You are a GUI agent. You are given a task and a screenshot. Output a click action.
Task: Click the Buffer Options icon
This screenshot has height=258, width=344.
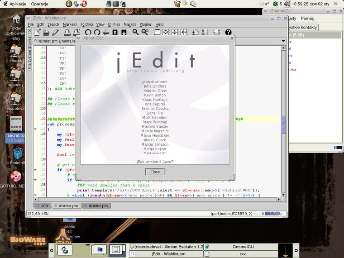tap(195, 33)
